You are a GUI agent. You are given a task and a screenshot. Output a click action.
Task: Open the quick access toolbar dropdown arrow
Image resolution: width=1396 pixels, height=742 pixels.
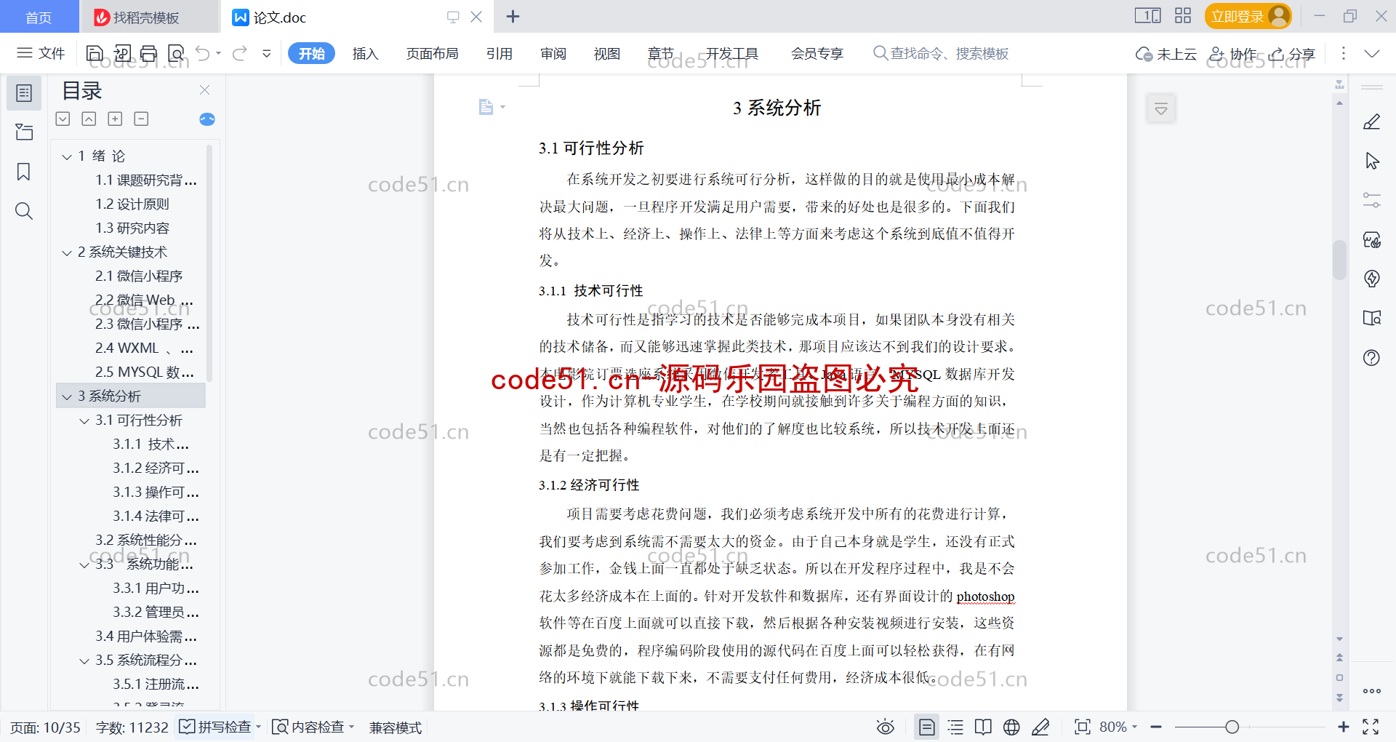coord(267,53)
